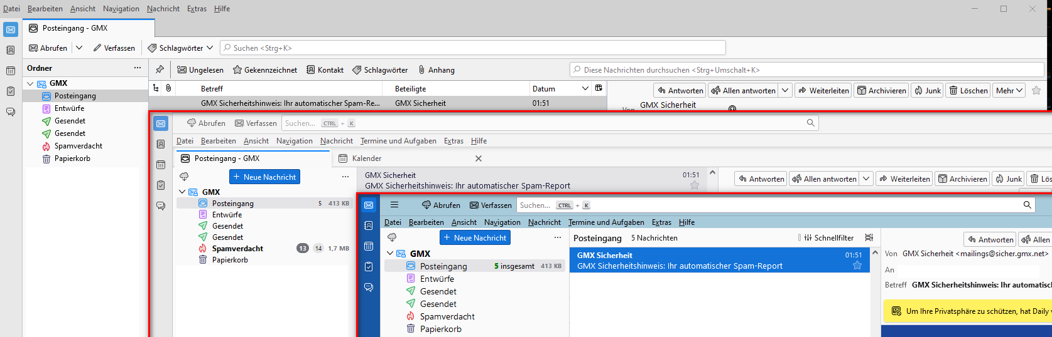Click the thread column icon left of Betreff

(156, 88)
